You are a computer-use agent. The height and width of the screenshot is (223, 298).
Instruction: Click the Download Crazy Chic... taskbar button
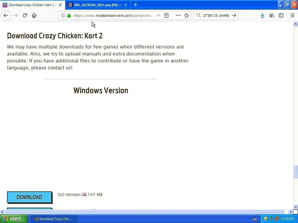(x=54, y=219)
